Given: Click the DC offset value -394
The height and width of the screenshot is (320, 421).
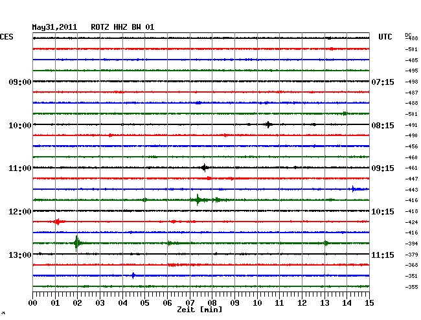Looking at the screenshot, I should click(411, 244).
